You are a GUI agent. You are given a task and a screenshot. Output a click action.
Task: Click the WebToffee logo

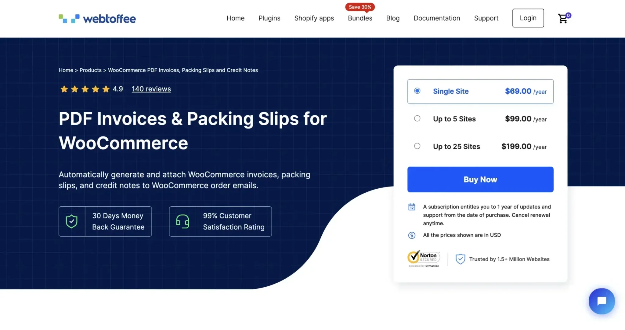[x=97, y=19]
